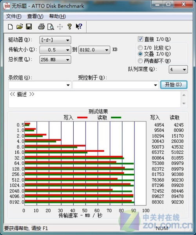This screenshot has width=196, height=235.
Task: Click the description box scroll down arrow
Action: [x=184, y=103]
